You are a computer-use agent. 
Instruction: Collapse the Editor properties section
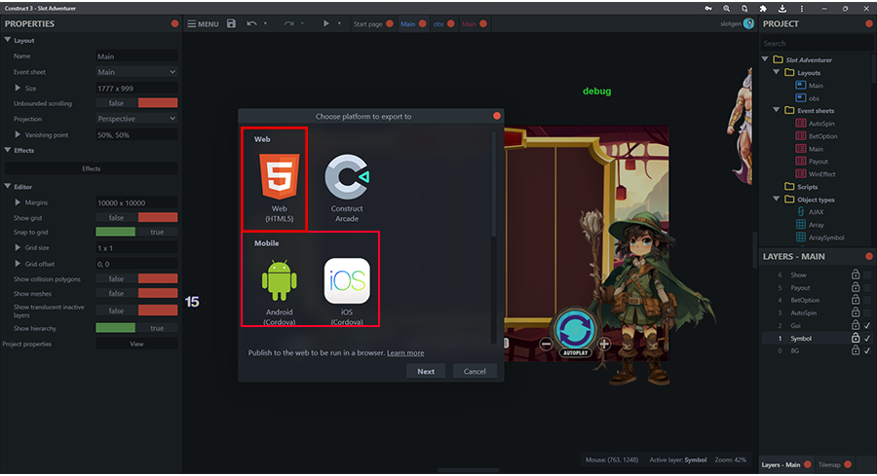click(x=7, y=186)
